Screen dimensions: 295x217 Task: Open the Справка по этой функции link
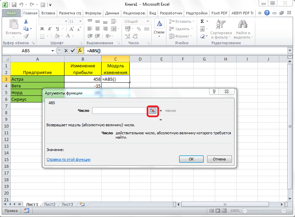[x=68, y=159]
